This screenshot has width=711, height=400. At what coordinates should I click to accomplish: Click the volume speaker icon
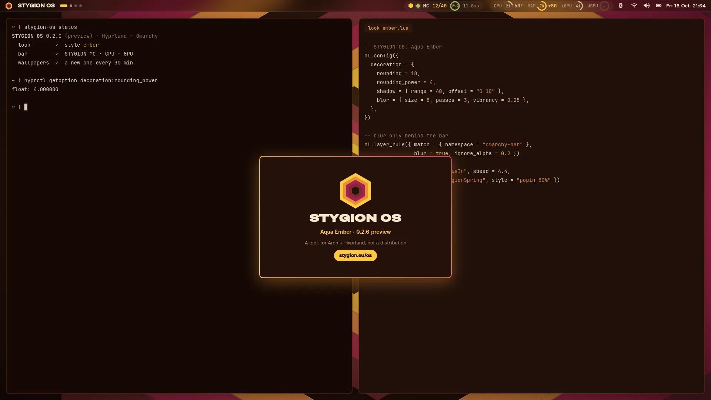click(647, 6)
